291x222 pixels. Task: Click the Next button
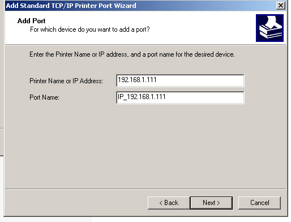pos(211,203)
